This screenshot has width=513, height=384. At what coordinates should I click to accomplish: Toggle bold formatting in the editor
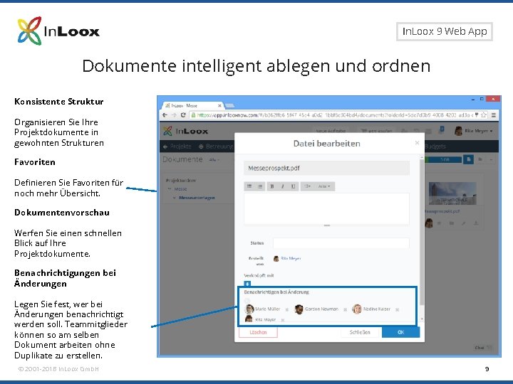[x=272, y=186]
